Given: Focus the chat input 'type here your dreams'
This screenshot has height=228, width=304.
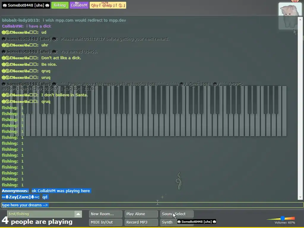Looking at the screenshot, I should [152, 205].
